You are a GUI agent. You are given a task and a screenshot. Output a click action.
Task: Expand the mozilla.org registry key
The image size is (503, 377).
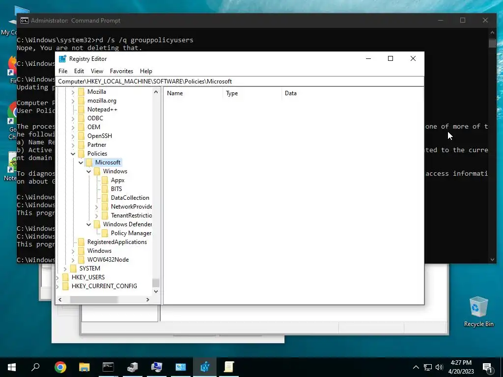(x=73, y=101)
